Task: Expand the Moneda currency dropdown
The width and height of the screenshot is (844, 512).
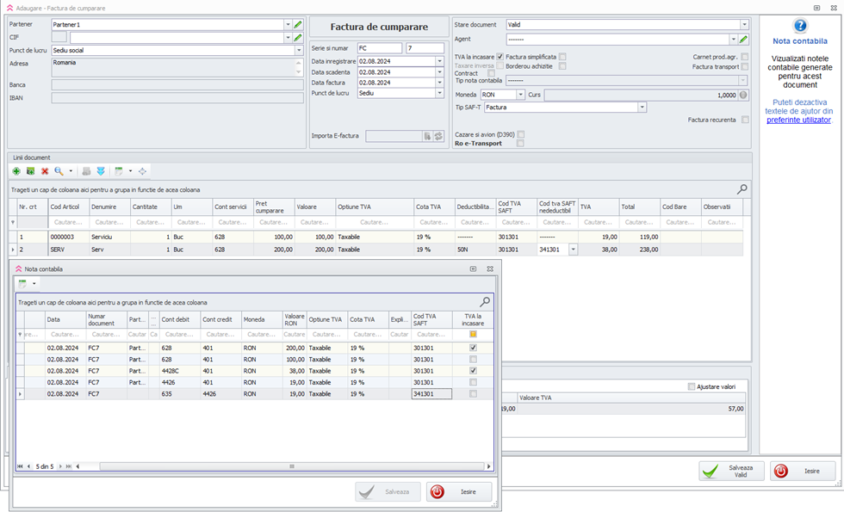Action: [520, 95]
